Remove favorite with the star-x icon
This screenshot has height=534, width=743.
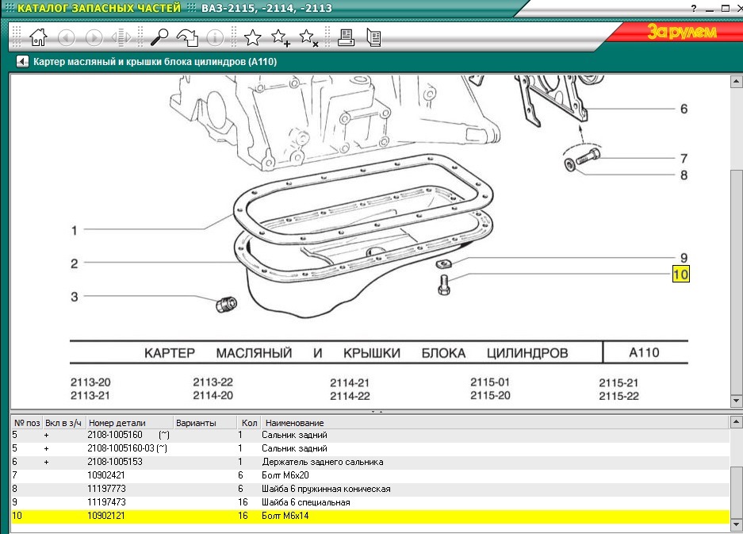click(x=308, y=38)
